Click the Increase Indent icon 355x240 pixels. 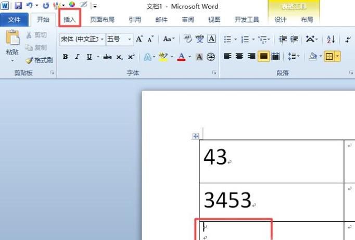(x=294, y=39)
